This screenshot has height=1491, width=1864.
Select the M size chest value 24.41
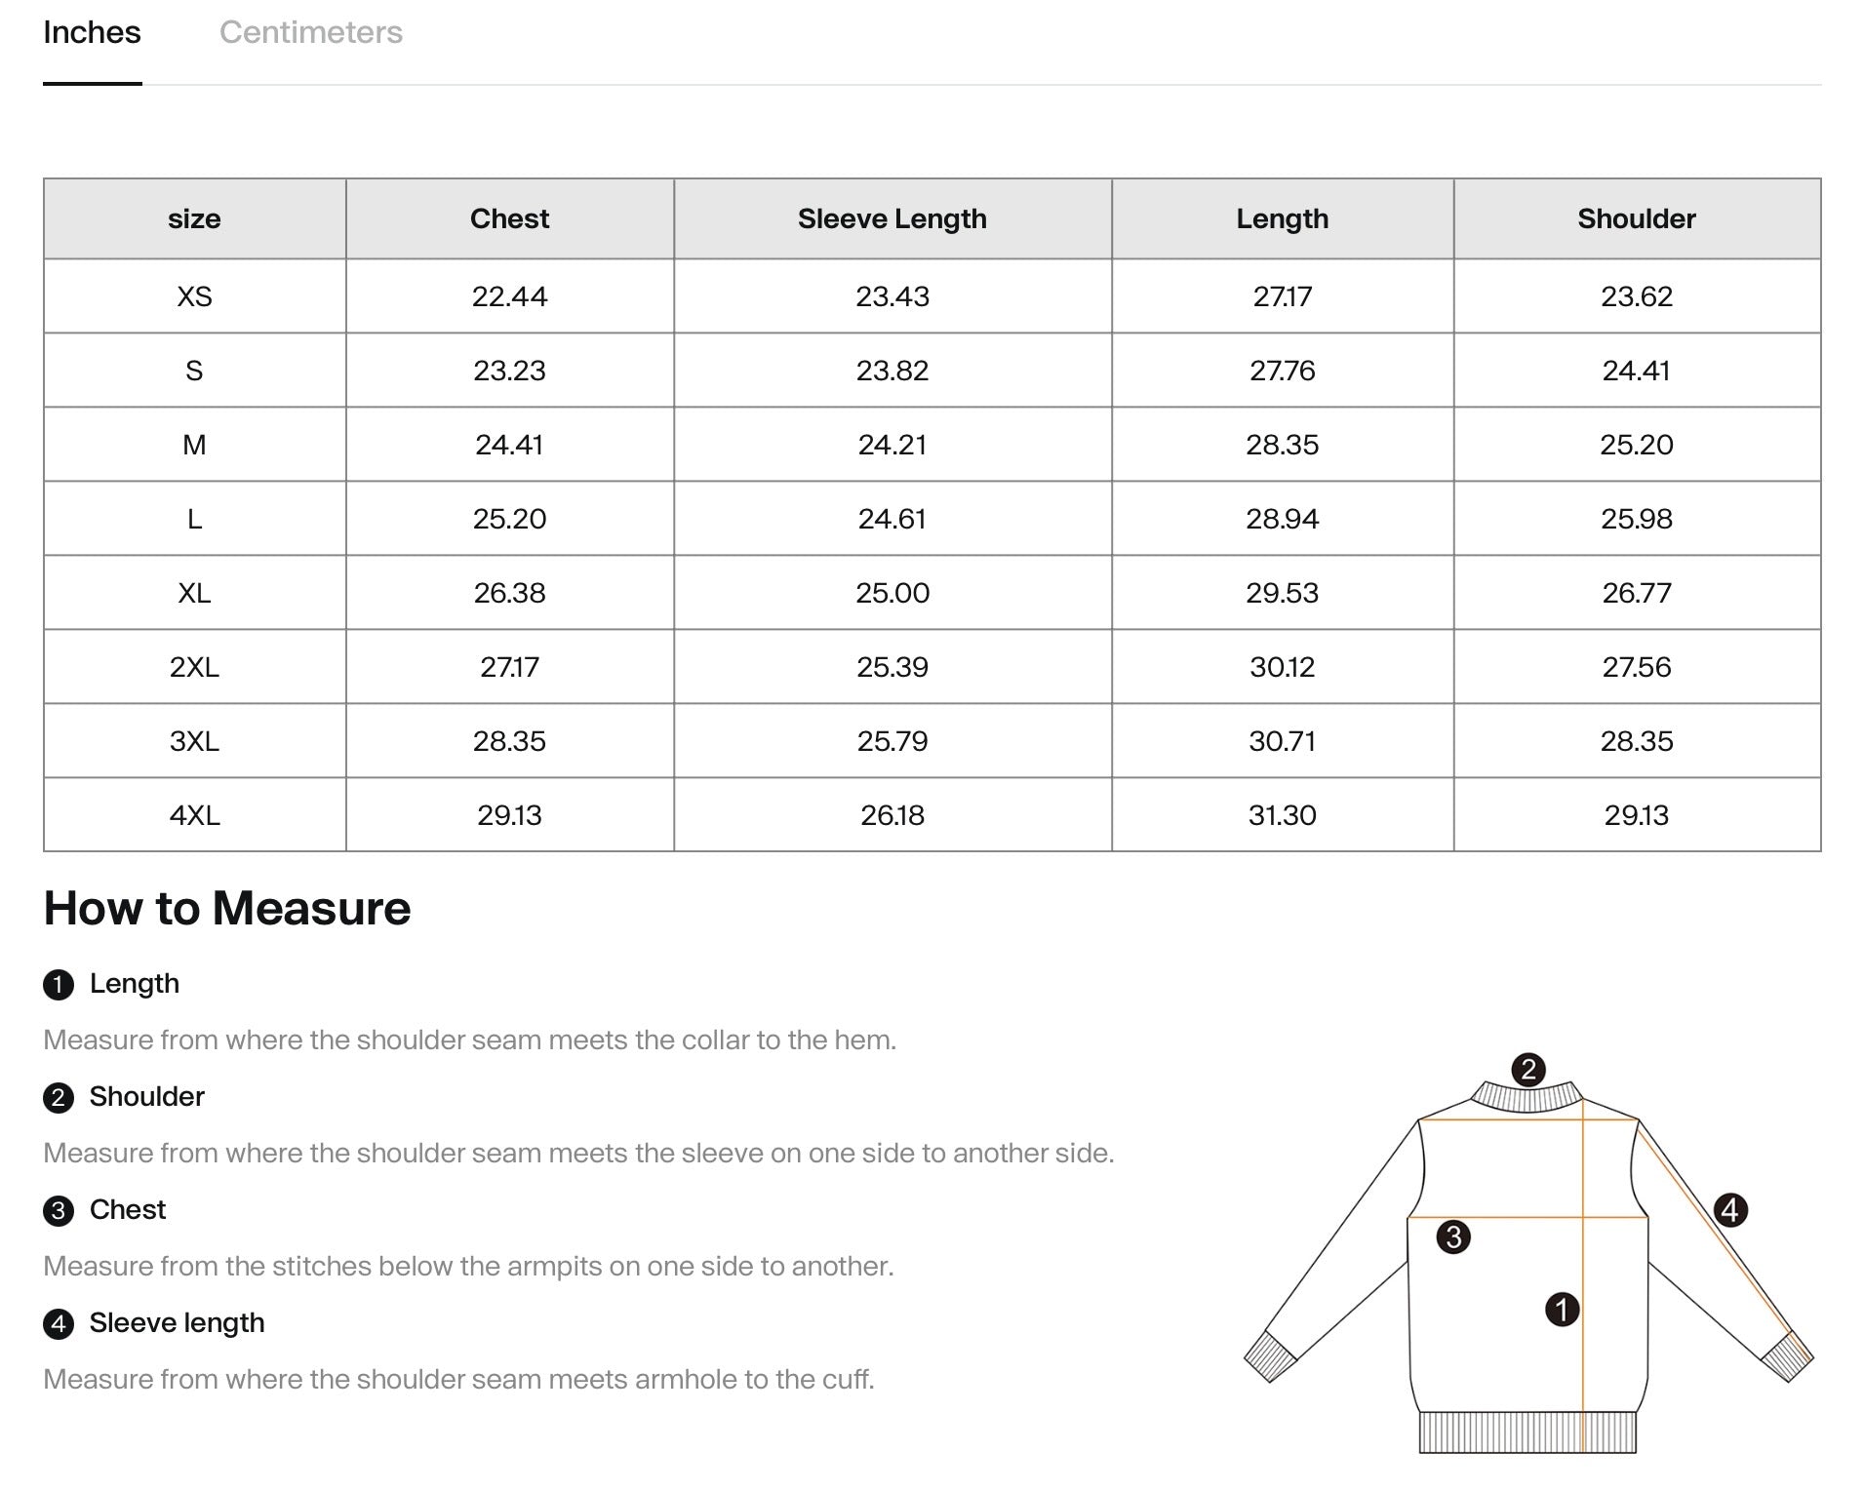(x=510, y=445)
